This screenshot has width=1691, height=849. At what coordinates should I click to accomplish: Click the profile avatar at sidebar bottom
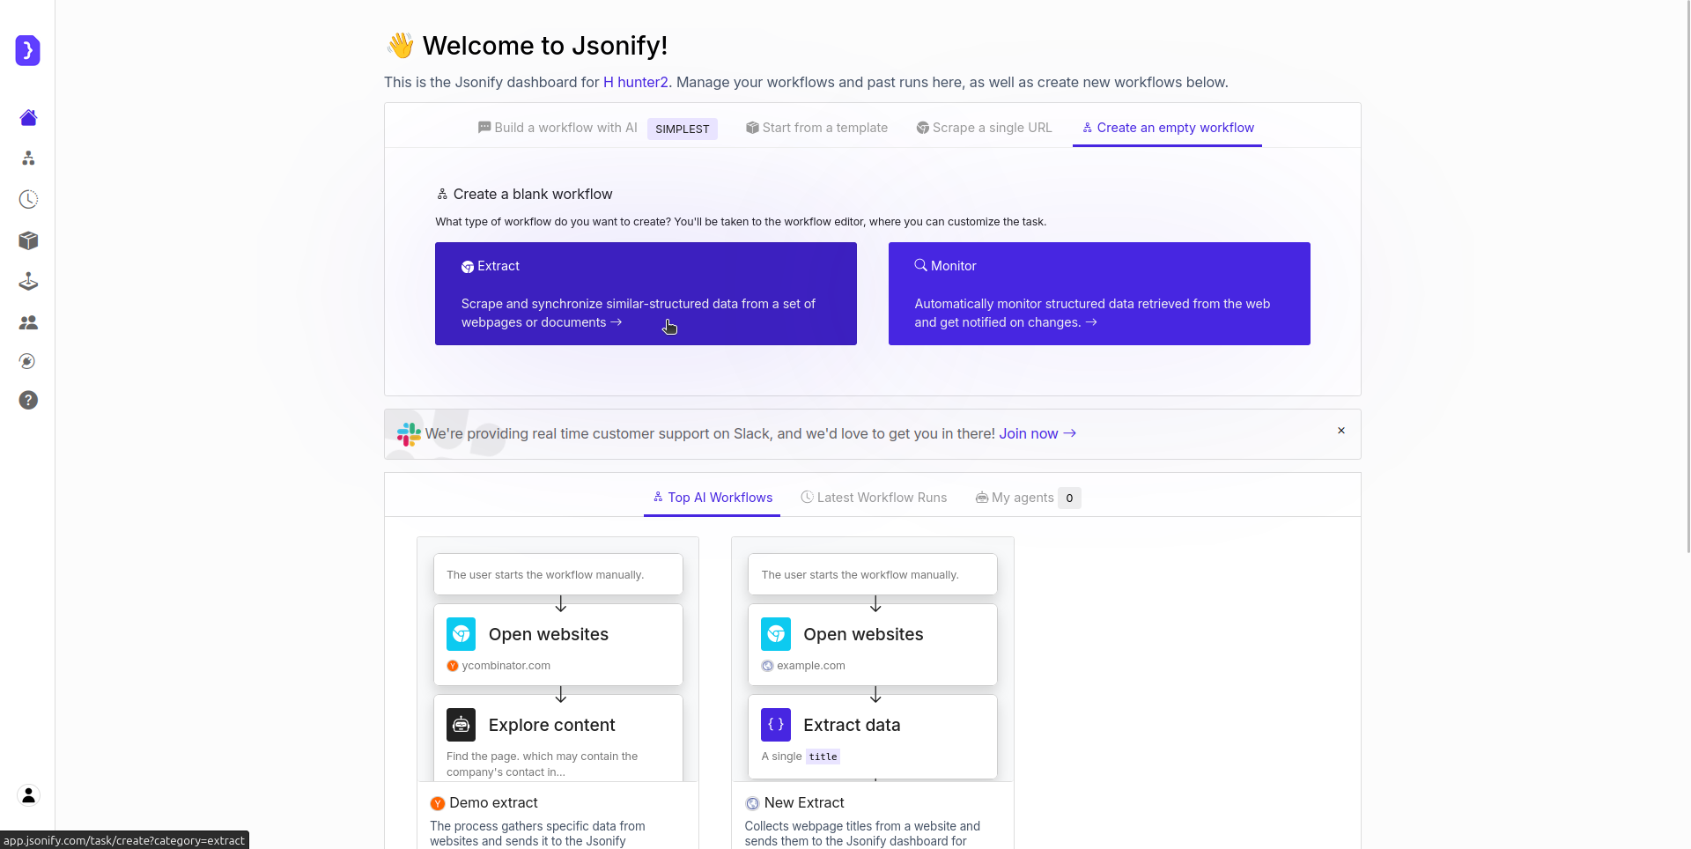pyautogui.click(x=27, y=794)
